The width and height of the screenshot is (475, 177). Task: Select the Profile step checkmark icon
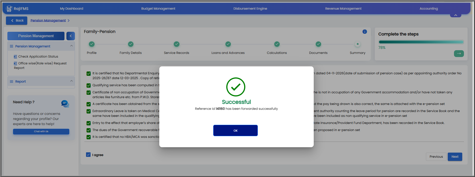pyautogui.click(x=91, y=44)
